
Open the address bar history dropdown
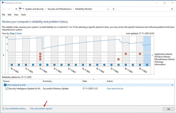(108, 9)
